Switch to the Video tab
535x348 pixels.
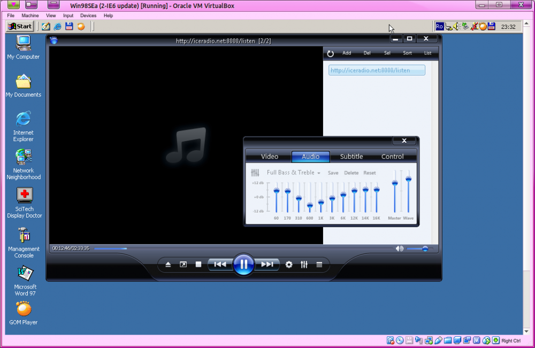[x=270, y=157]
